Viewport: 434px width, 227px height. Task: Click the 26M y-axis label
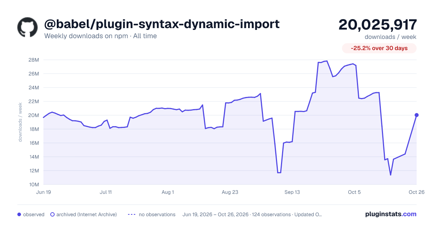[x=34, y=74]
